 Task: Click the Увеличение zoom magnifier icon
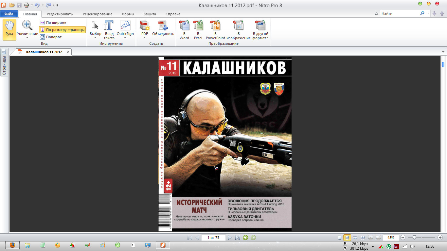point(27,25)
